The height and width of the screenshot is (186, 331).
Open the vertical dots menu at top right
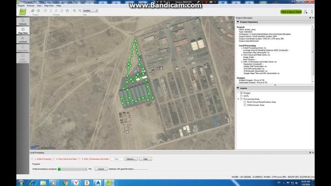point(312,12)
